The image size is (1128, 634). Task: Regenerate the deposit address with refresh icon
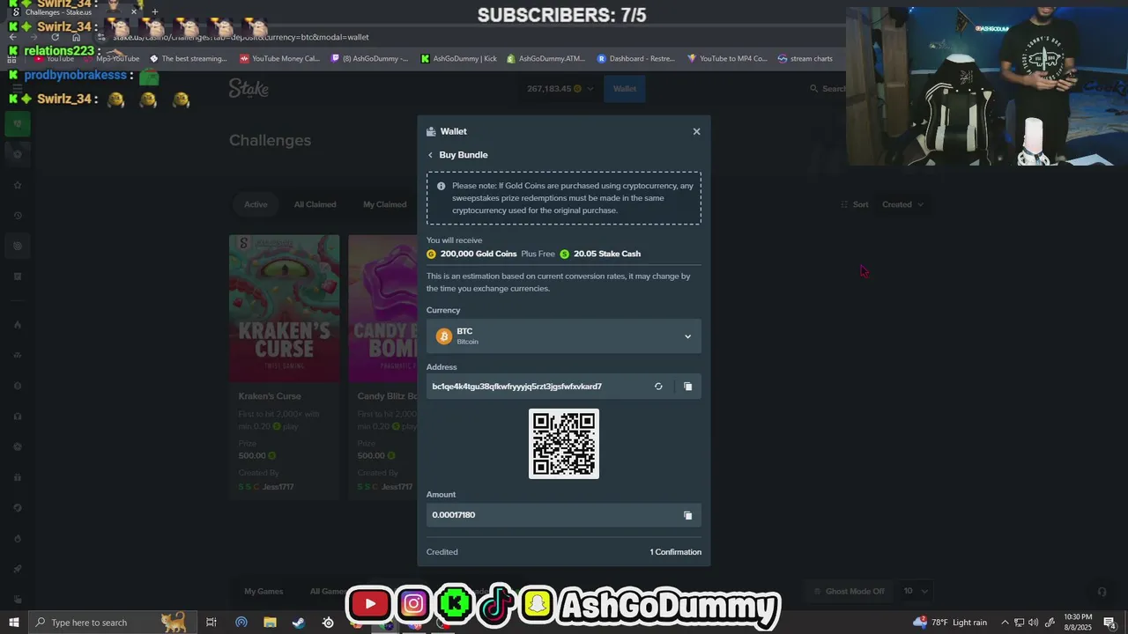[x=658, y=387]
